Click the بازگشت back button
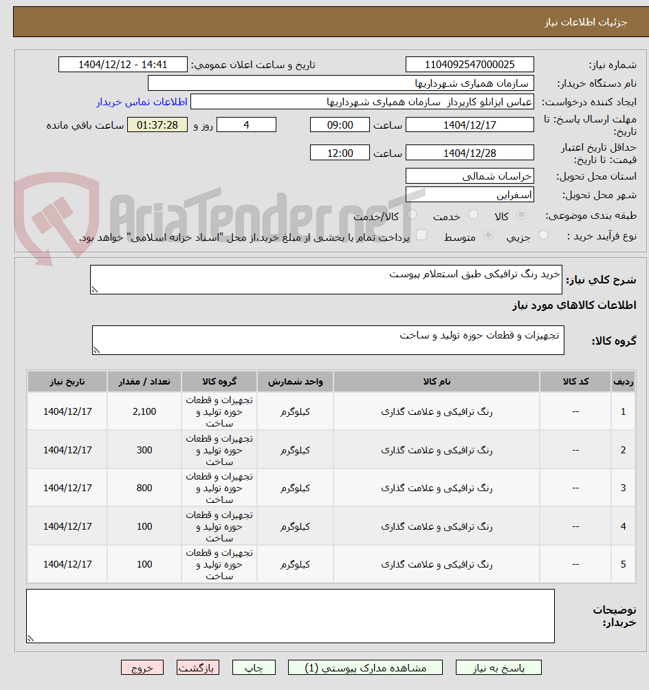Viewport: 649px width, 690px height. [x=198, y=667]
